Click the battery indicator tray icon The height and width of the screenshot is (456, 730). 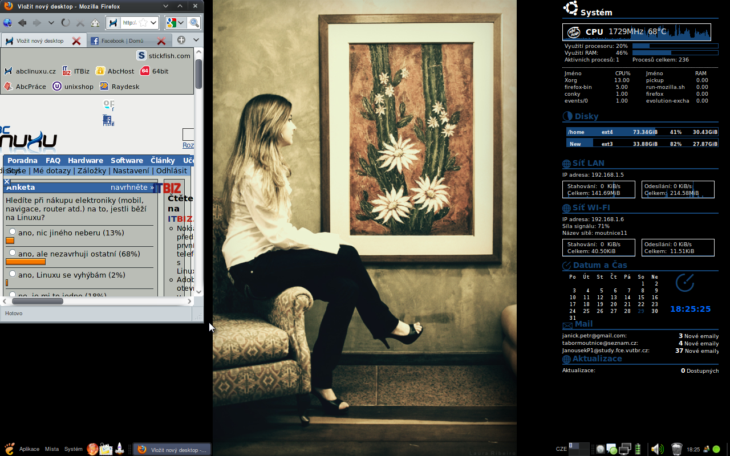click(638, 449)
